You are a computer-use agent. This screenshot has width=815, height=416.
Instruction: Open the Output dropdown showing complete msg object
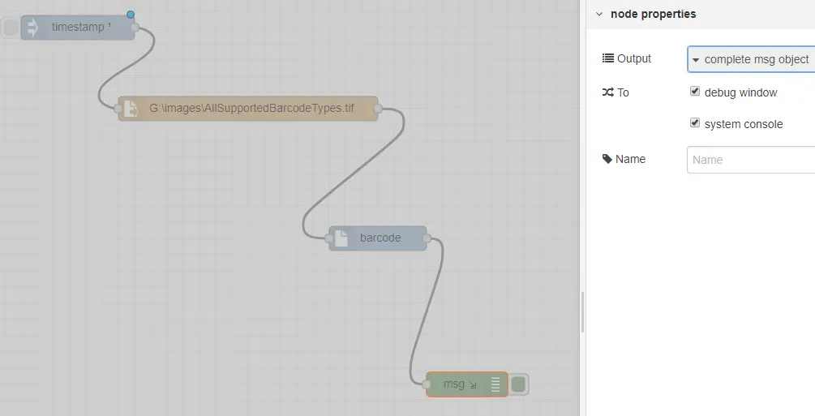(751, 59)
